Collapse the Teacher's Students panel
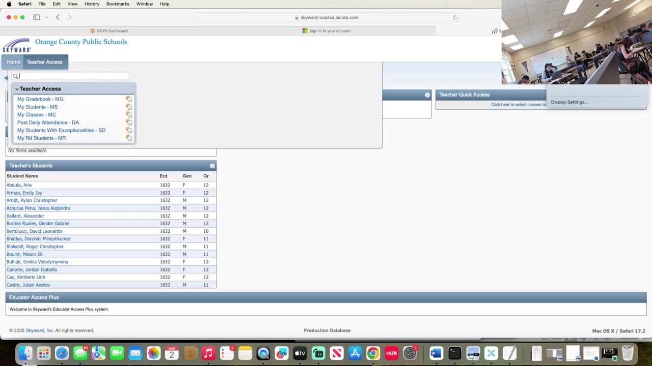This screenshot has height=366, width=652. click(212, 166)
